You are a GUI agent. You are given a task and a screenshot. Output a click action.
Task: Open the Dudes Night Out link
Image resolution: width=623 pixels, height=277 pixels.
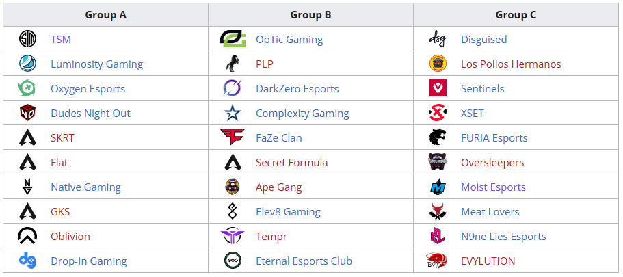90,114
